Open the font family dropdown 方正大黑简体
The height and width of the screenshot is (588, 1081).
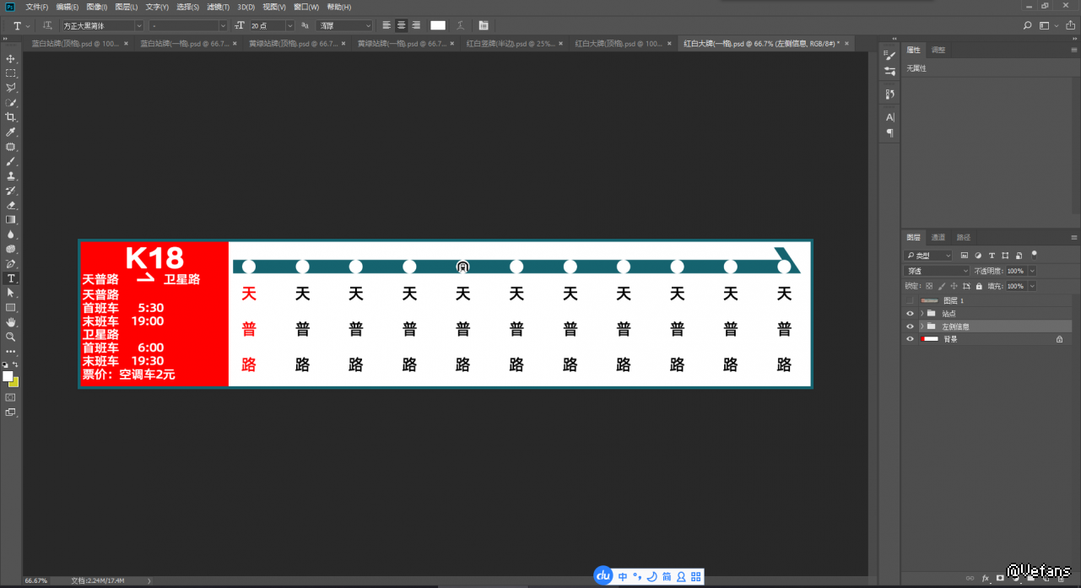(x=101, y=26)
